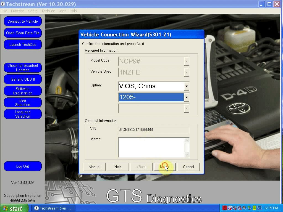Click the purple-and-red disc tray icon
Image resolution: width=283 pixels, height=212 pixels.
[230, 208]
